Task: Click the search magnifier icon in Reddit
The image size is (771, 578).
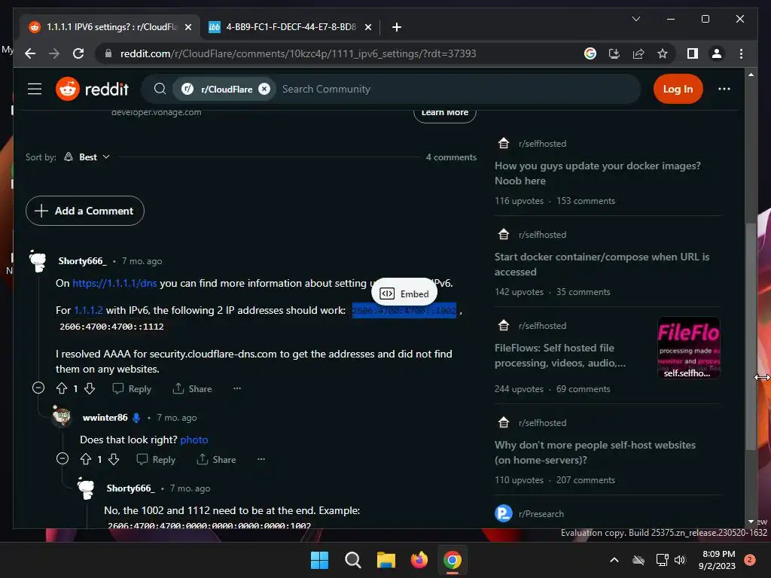Action: 160,89
